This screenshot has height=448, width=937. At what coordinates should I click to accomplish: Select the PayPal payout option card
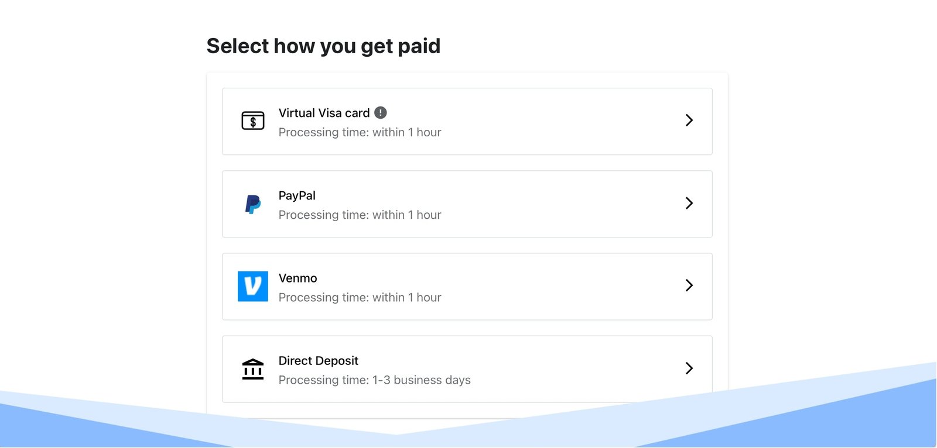pos(467,204)
